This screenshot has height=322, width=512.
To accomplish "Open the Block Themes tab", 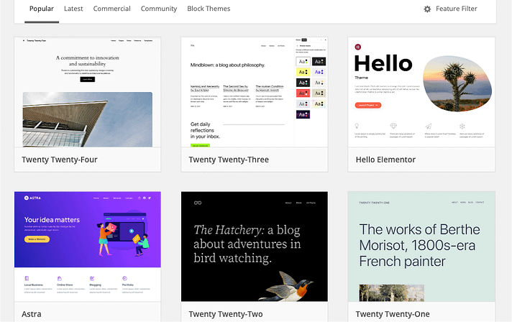I will tap(209, 9).
